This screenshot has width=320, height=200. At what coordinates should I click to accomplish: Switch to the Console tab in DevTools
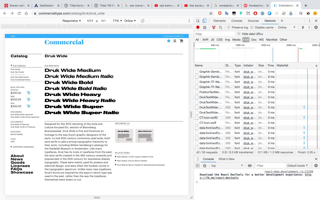237,21
